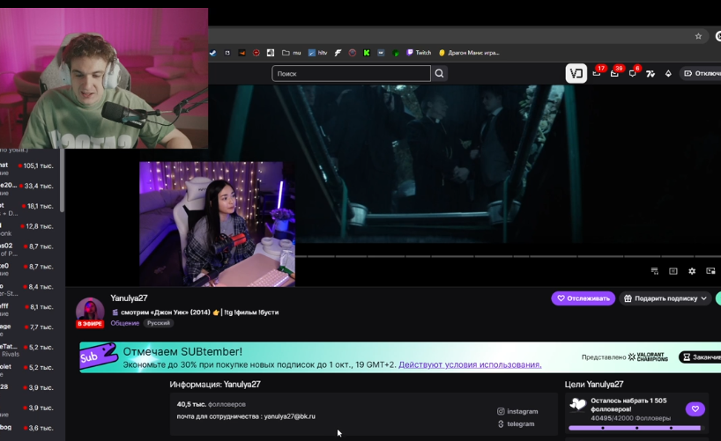Click the Sub SUBtember banner logo

pyautogui.click(x=99, y=356)
